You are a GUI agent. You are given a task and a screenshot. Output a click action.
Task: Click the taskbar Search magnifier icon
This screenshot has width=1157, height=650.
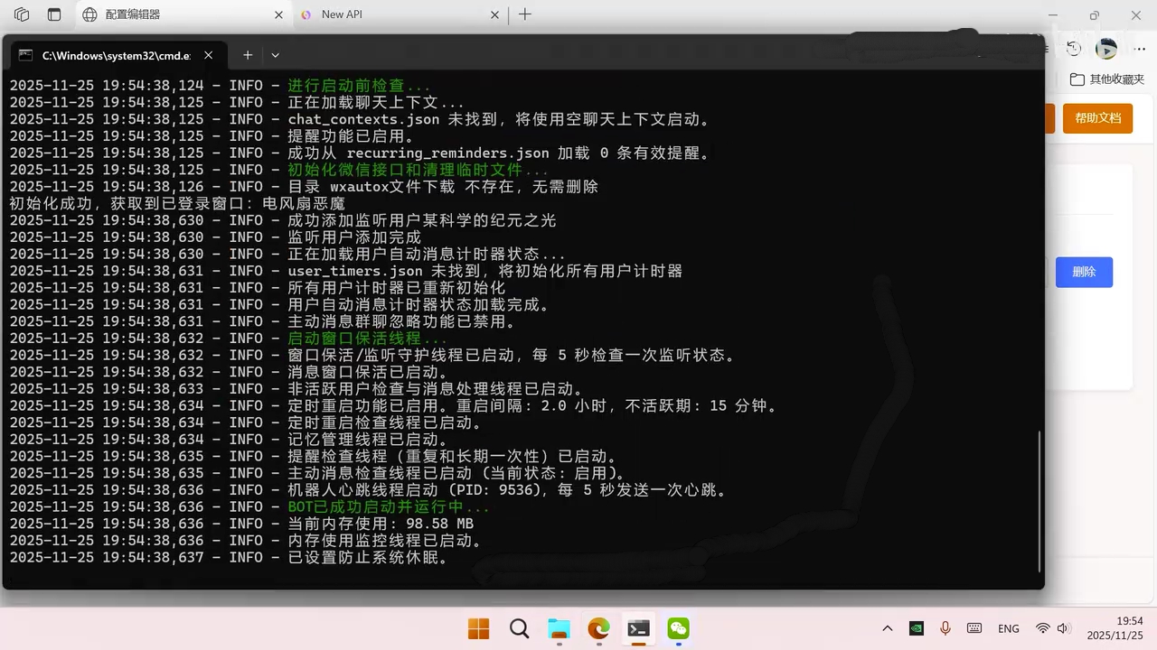tap(519, 628)
